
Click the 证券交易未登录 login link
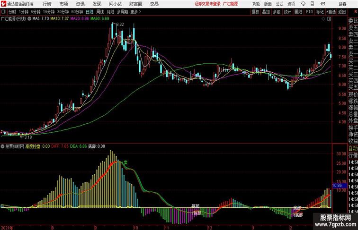(x=207, y=4)
